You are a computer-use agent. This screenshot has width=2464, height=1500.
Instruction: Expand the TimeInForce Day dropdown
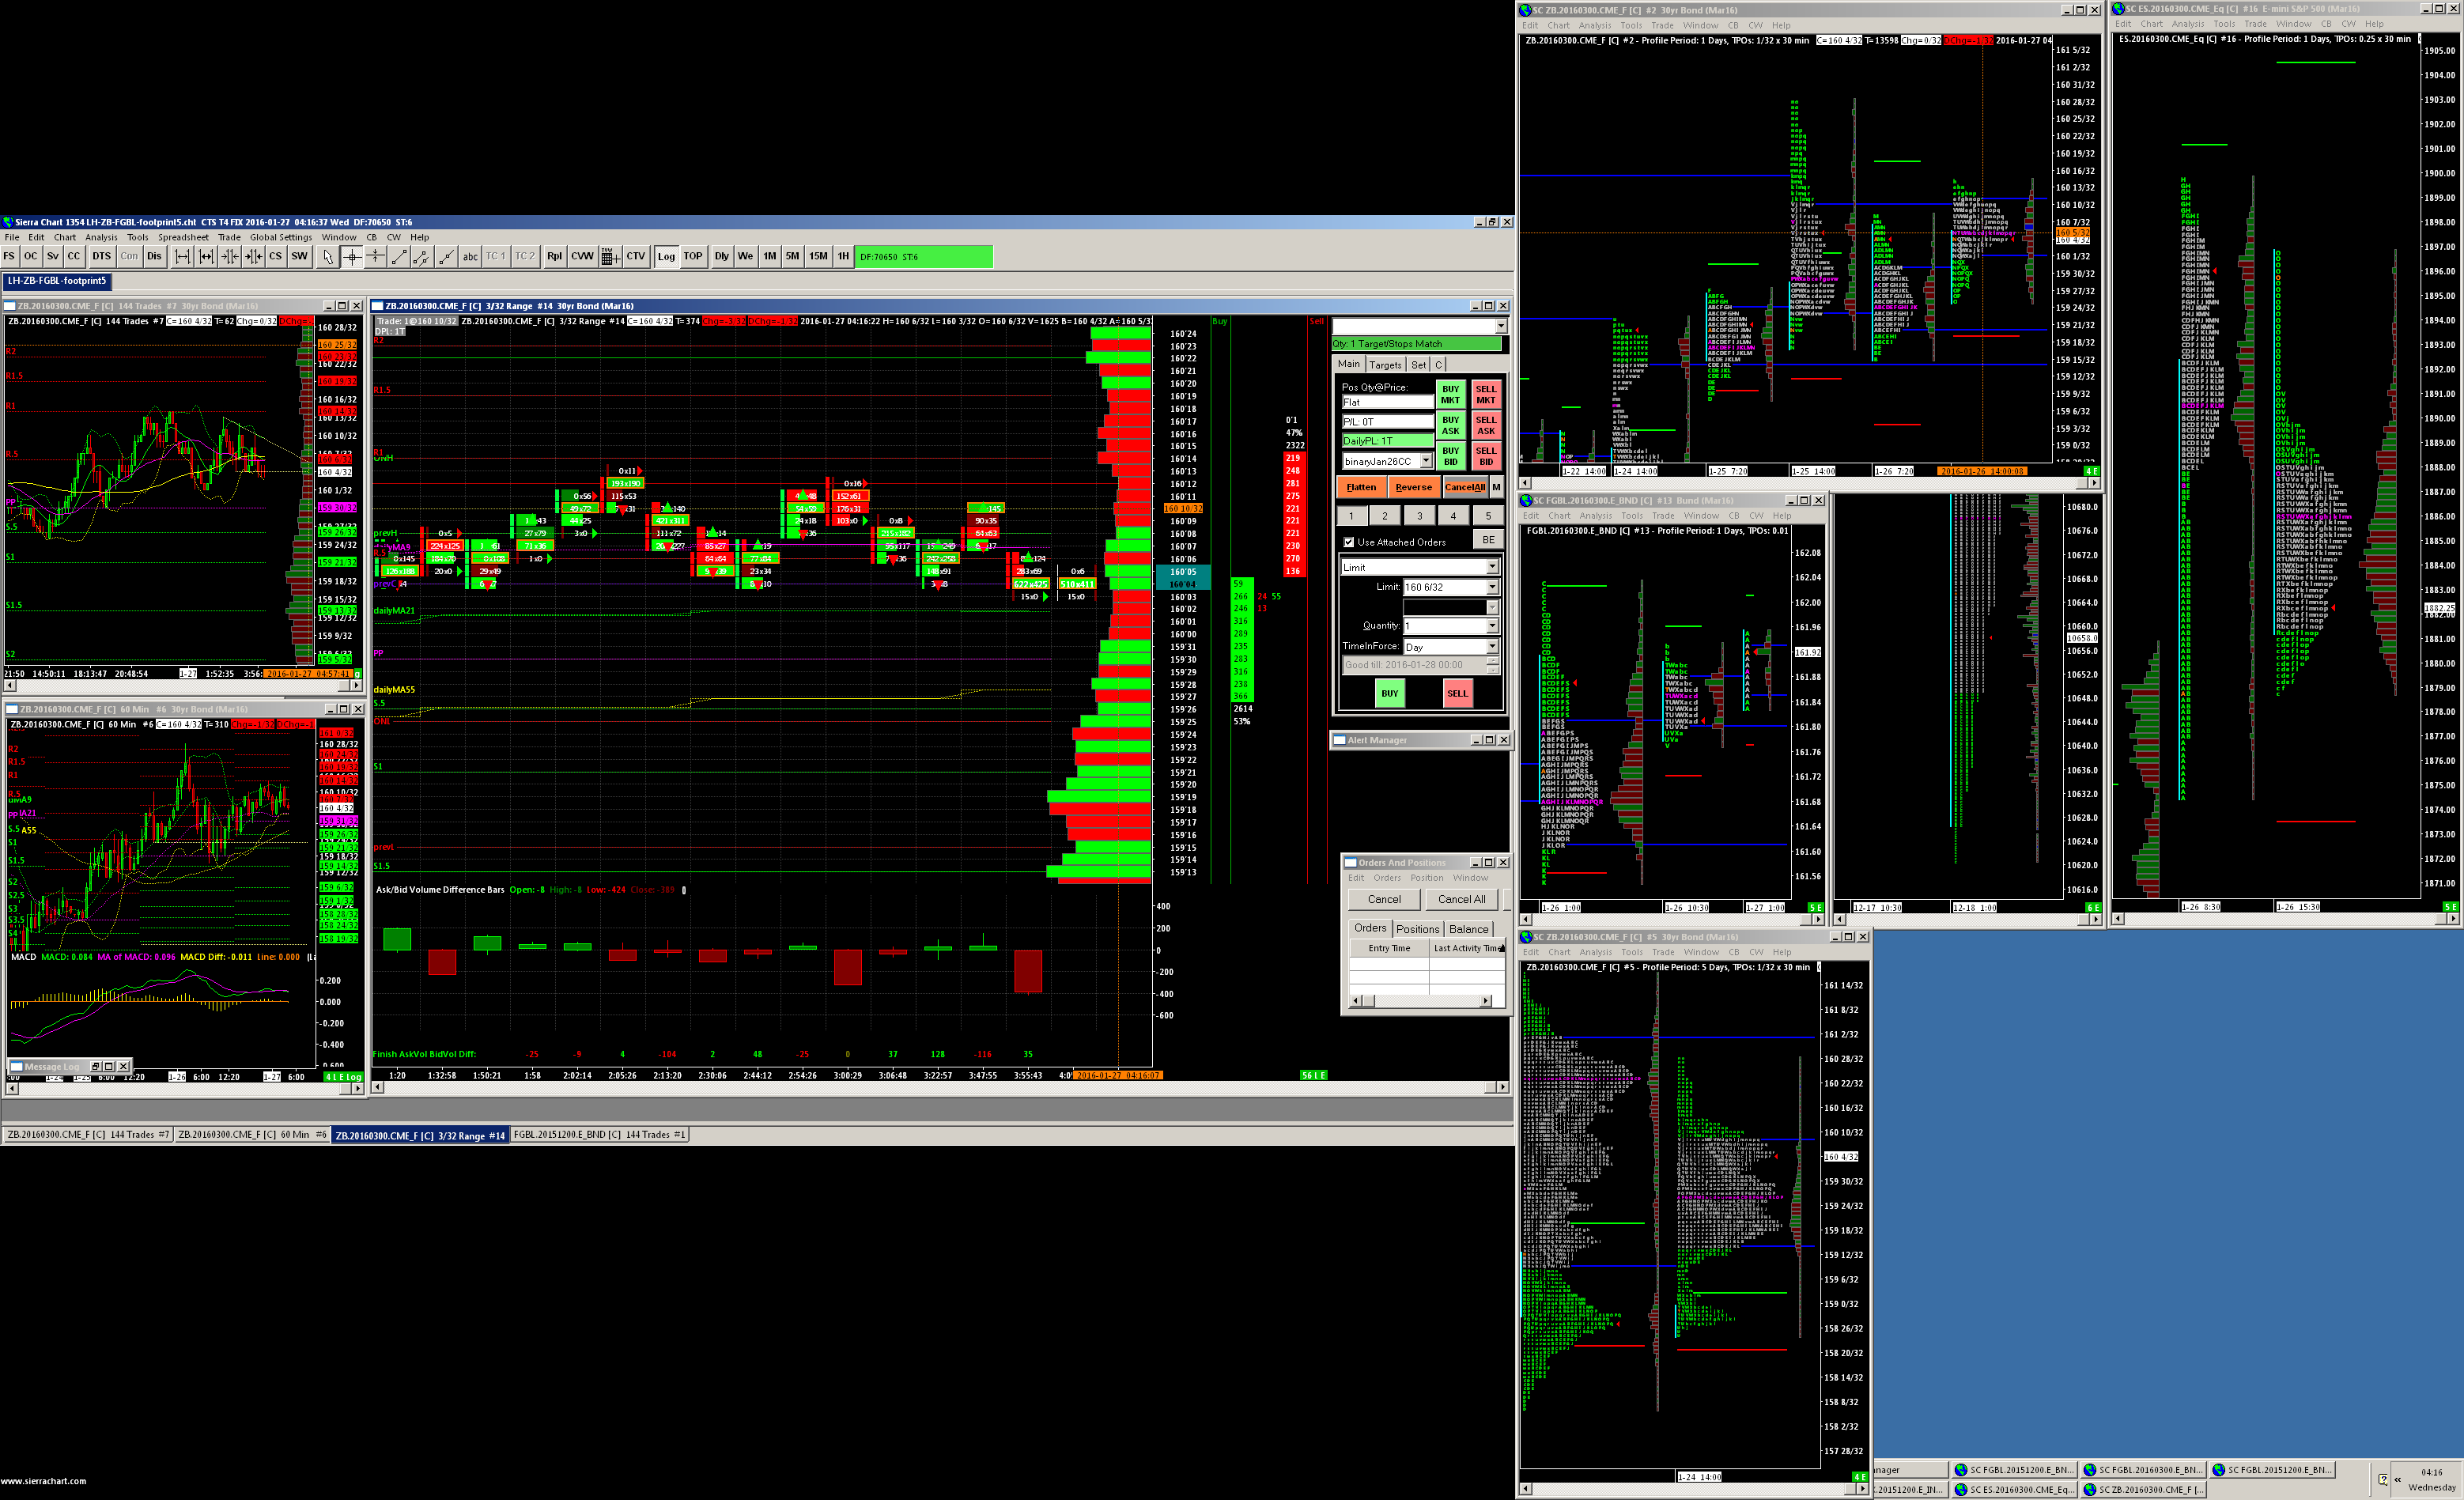coord(1492,647)
